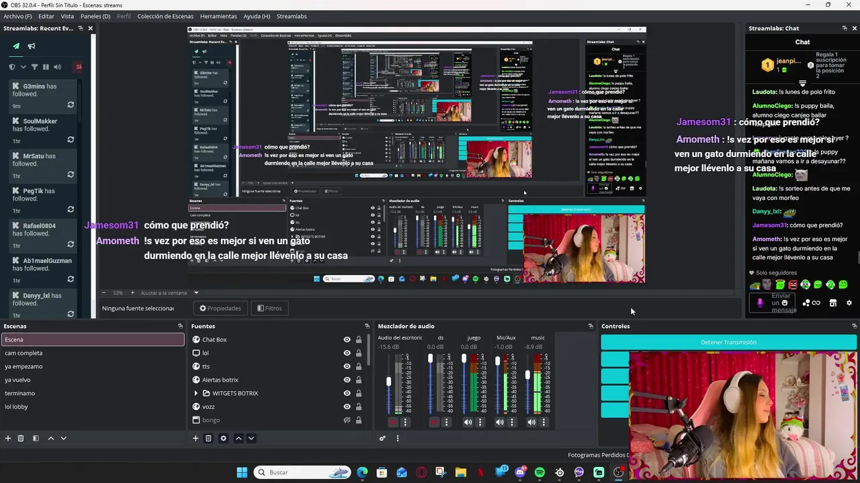Select the cam completa scene

click(x=92, y=353)
